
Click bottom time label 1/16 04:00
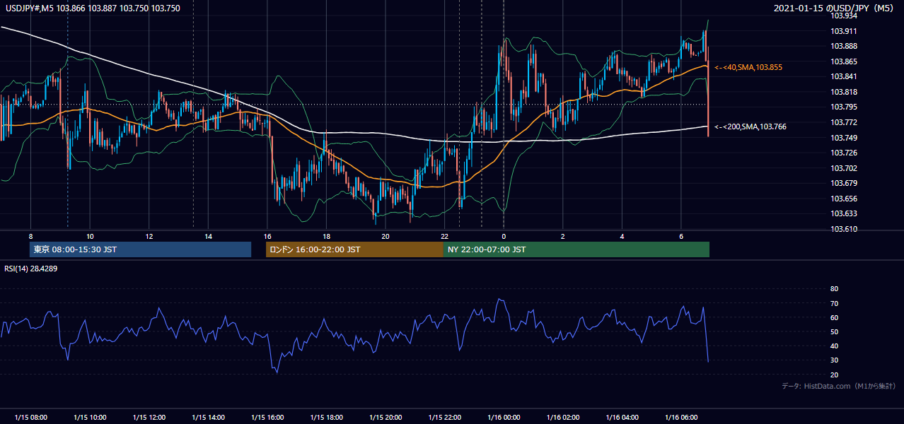622,417
